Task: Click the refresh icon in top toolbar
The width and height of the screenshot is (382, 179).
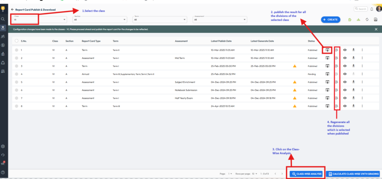Action: coord(367,20)
